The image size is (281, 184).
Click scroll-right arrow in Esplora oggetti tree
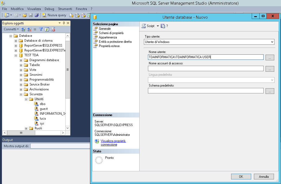(63, 133)
